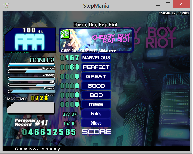Click the green difficulty icon on song banner
This screenshot has width=193, height=154.
point(65,34)
